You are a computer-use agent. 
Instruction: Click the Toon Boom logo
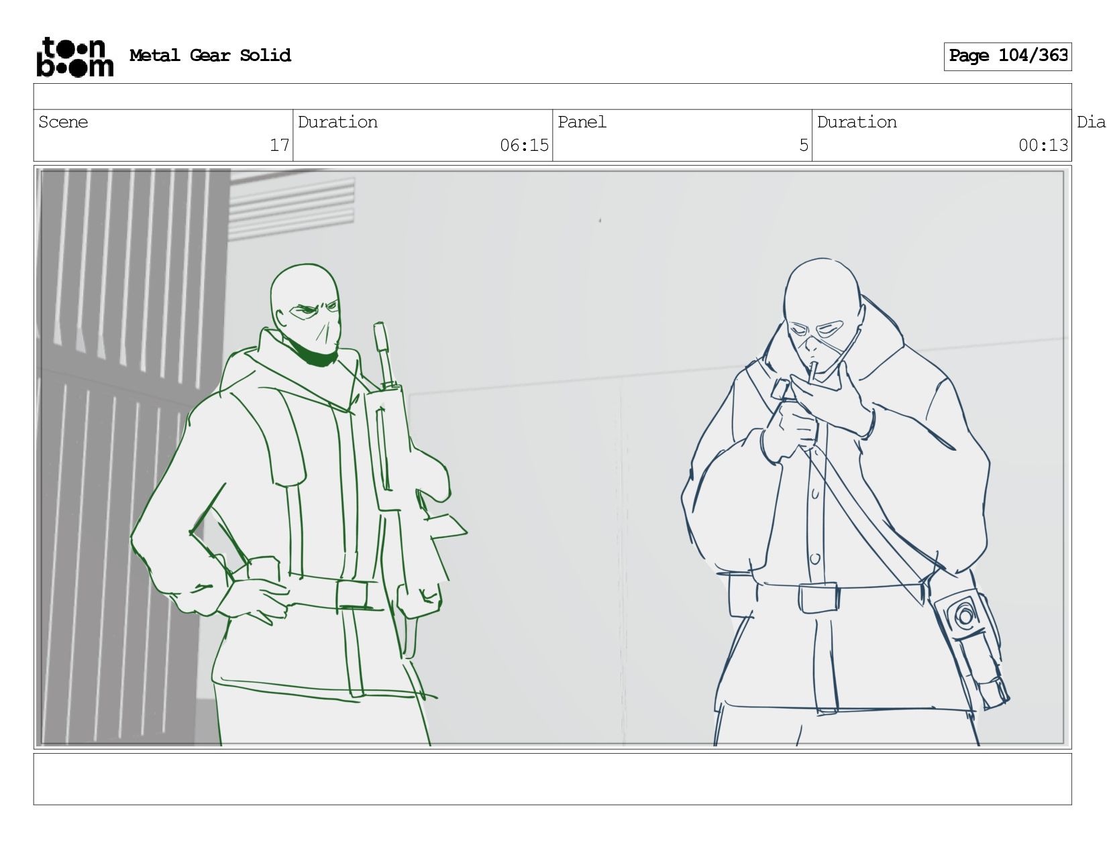pos(74,57)
